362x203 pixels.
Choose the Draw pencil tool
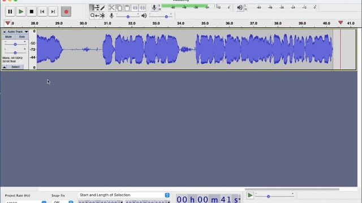click(102, 8)
